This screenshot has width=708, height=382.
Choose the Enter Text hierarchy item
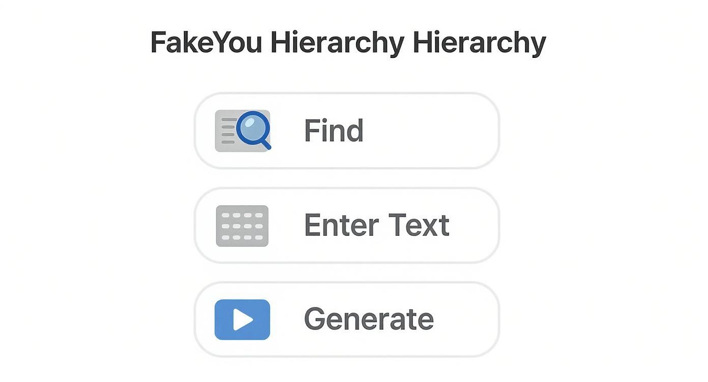click(346, 225)
